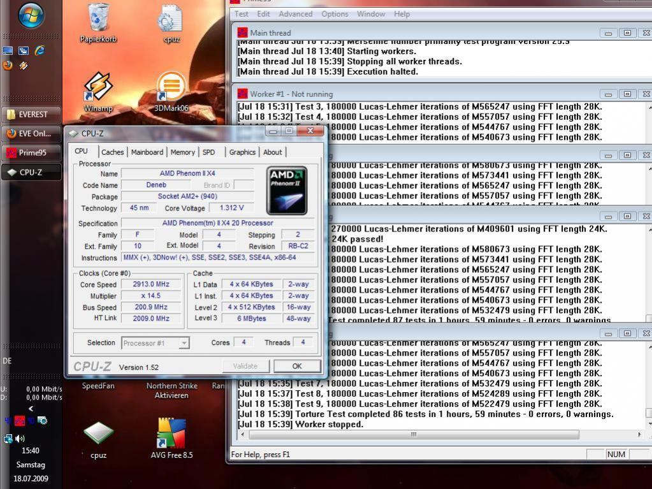This screenshot has width=652, height=489.
Task: Activate the CPU-Z taskbar button
Action: [32, 172]
